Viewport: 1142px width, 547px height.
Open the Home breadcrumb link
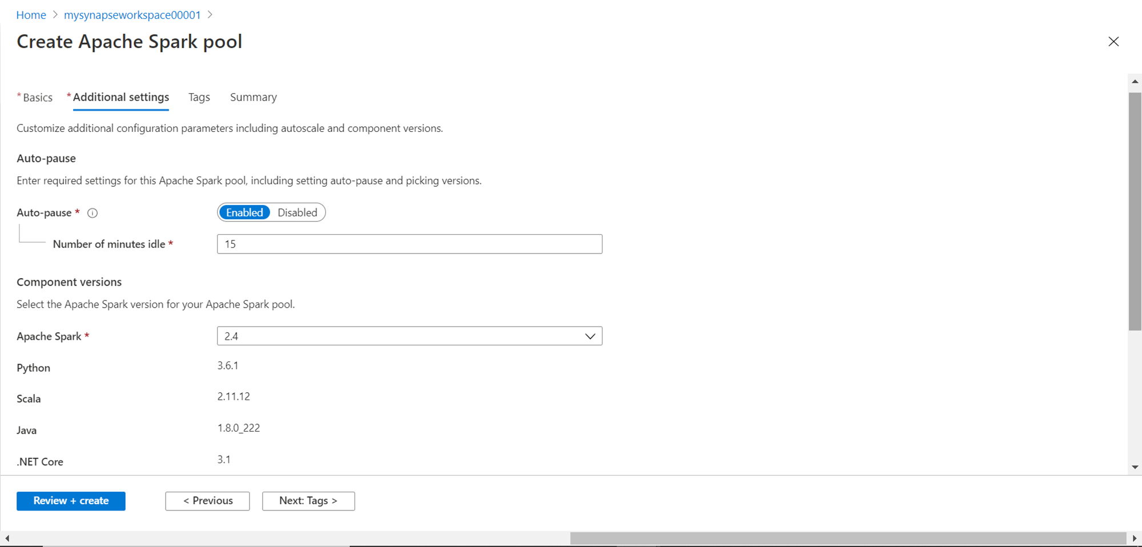pyautogui.click(x=31, y=15)
